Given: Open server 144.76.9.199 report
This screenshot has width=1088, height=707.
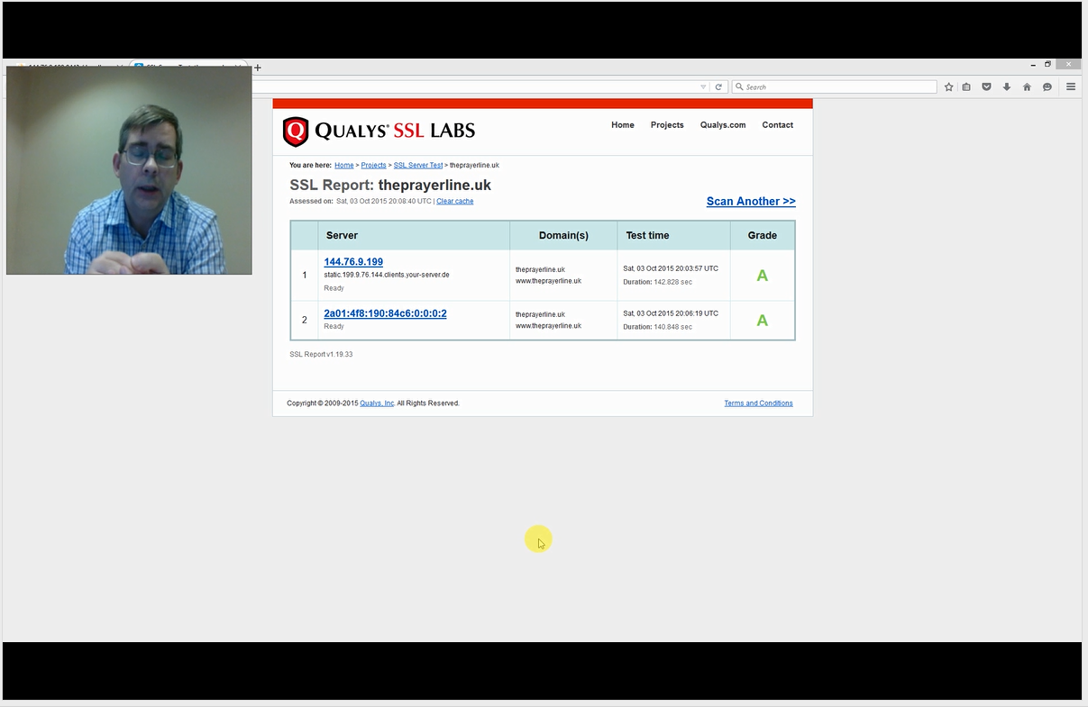Looking at the screenshot, I should point(353,262).
